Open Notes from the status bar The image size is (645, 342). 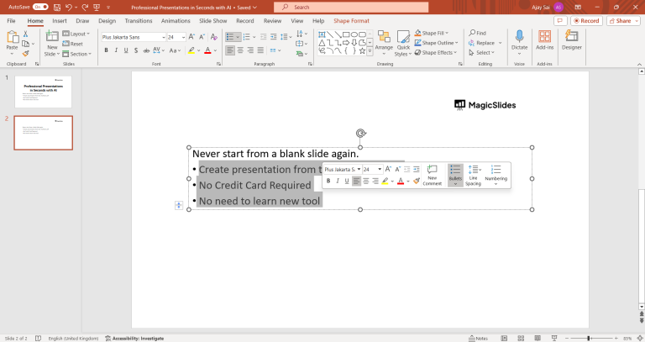pyautogui.click(x=478, y=339)
